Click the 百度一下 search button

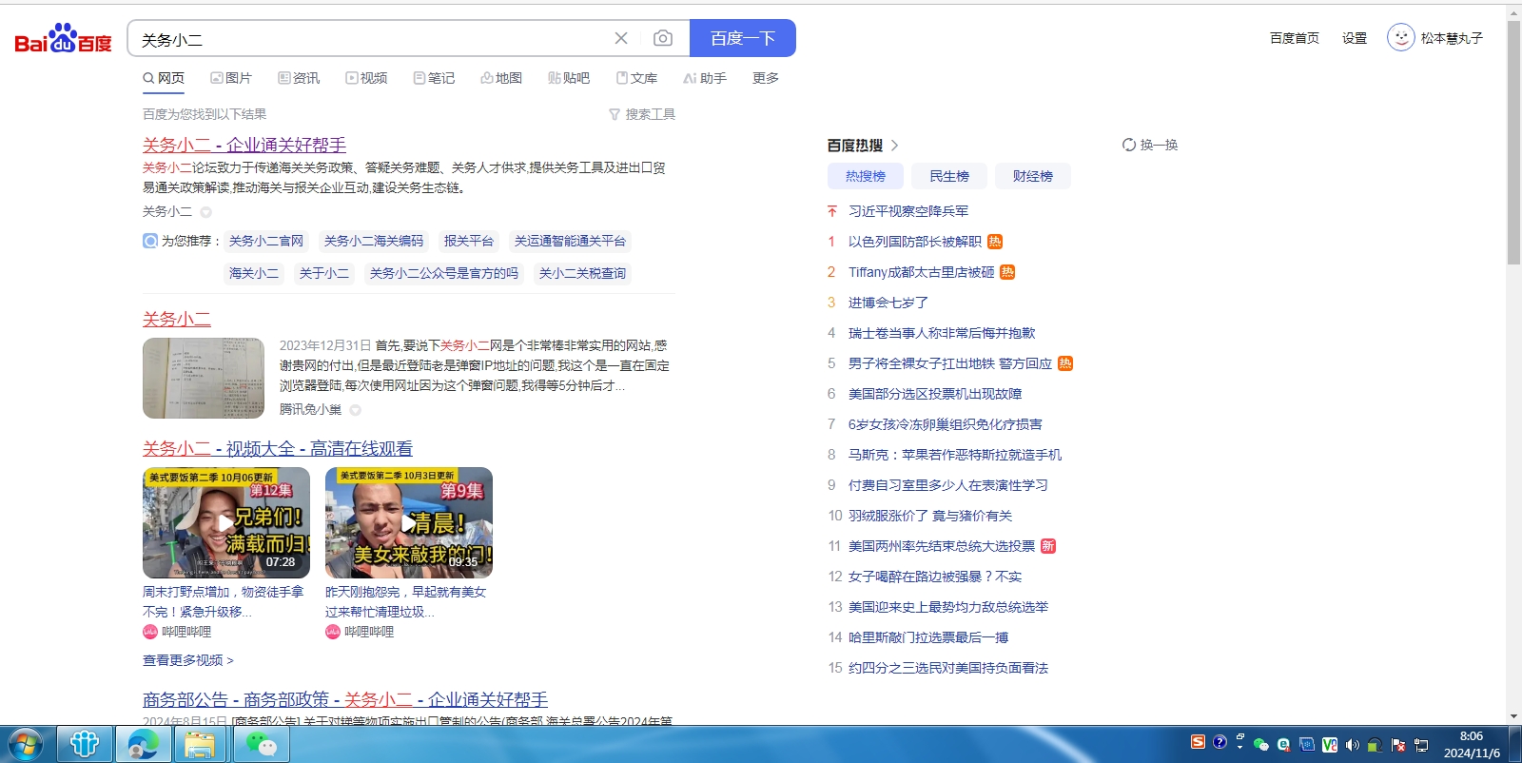click(x=743, y=38)
